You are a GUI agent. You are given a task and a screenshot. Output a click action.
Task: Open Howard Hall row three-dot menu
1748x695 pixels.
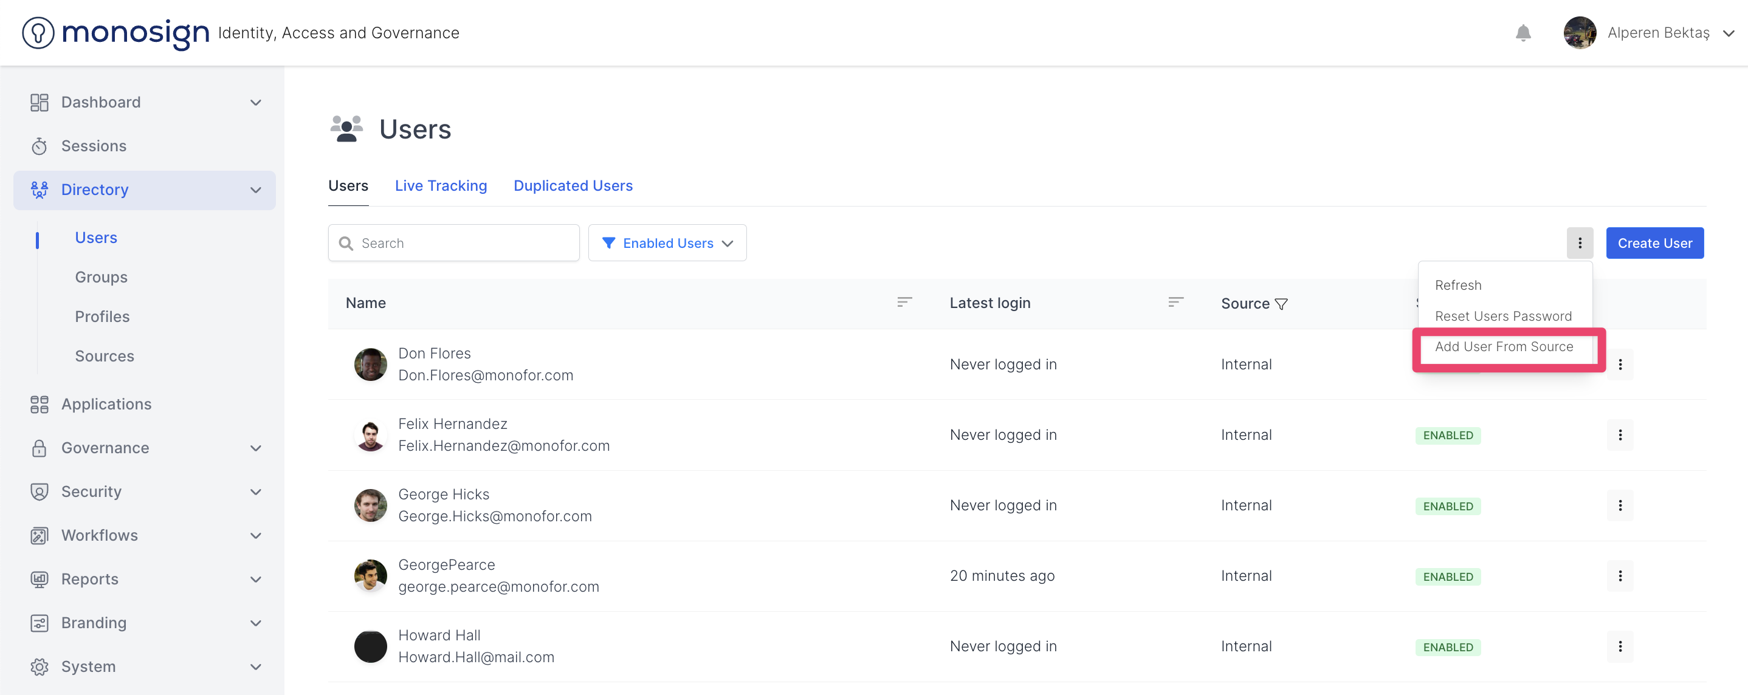click(1620, 646)
